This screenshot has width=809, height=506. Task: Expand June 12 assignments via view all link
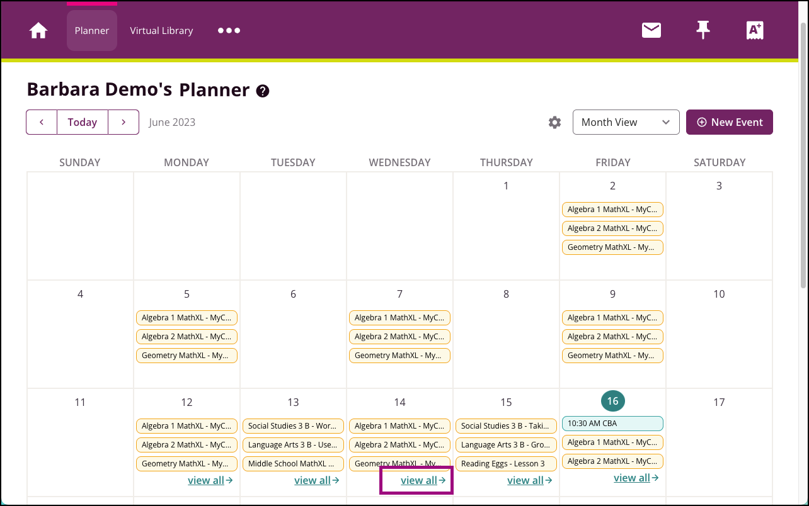click(210, 480)
